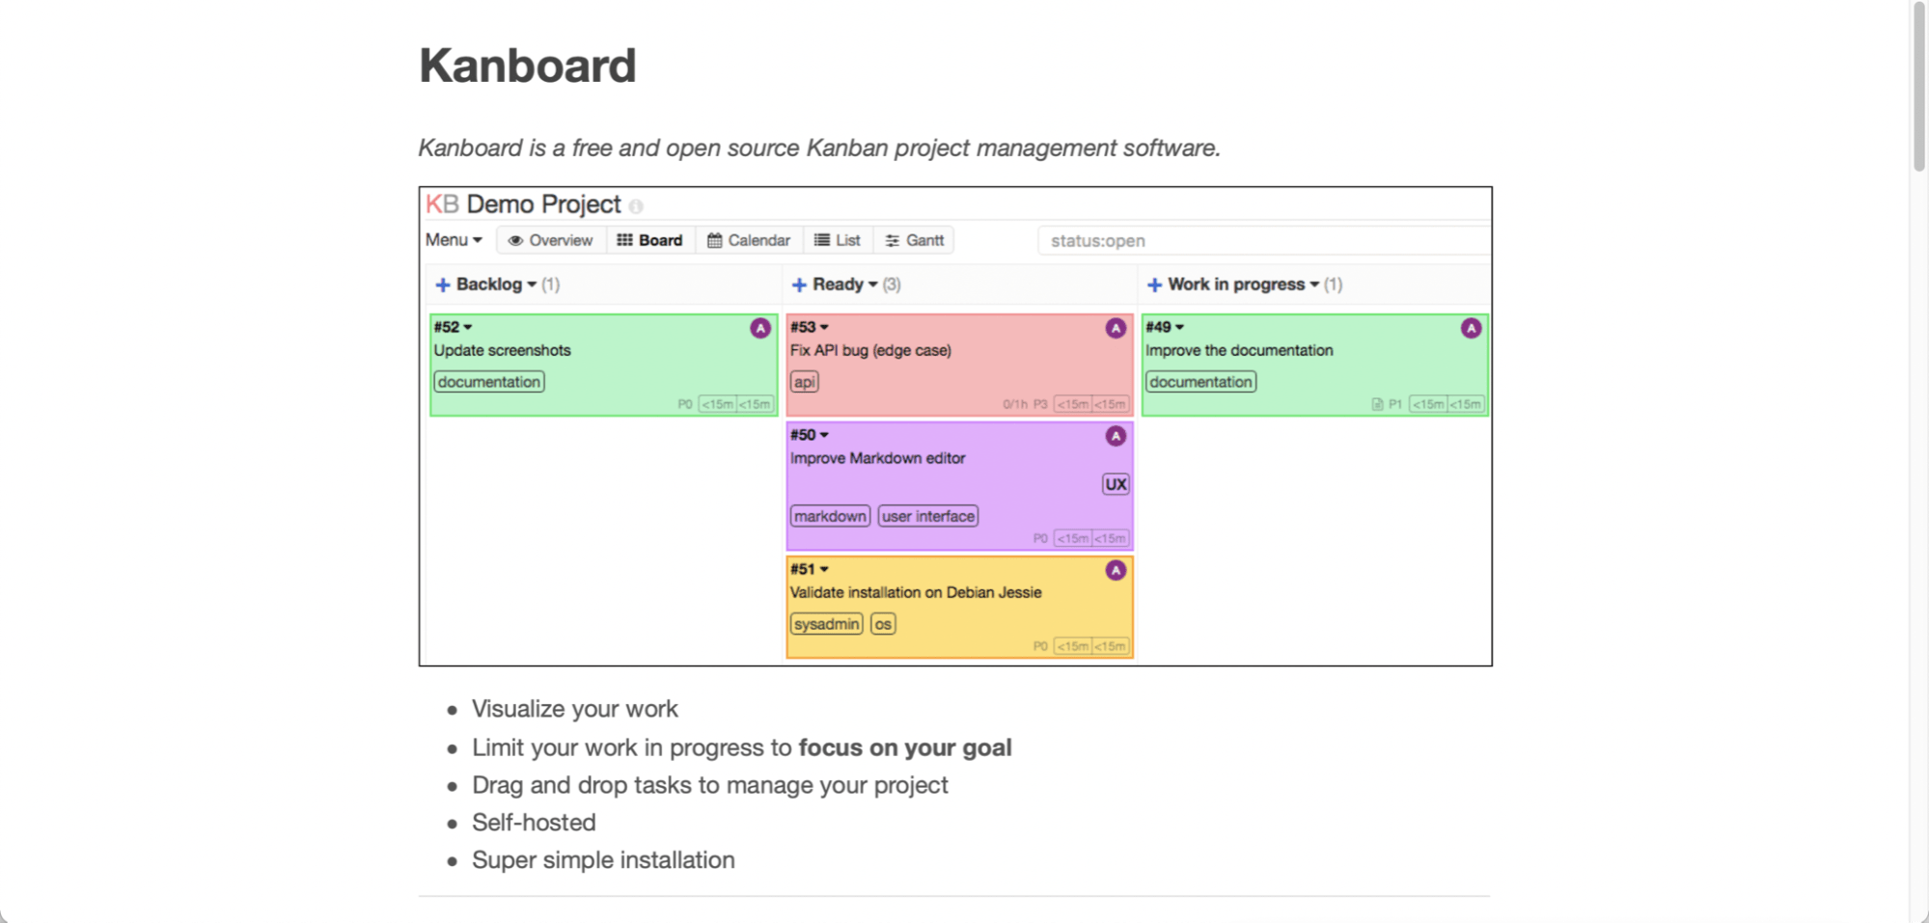1929x923 pixels.
Task: Click the avatar icon on task #53
Action: [x=1116, y=328]
